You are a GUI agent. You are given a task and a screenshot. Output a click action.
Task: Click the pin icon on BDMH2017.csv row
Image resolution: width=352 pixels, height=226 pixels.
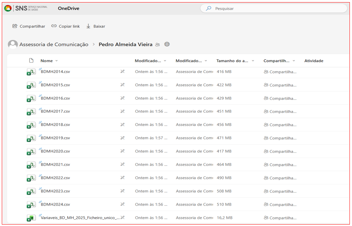(x=122, y=112)
